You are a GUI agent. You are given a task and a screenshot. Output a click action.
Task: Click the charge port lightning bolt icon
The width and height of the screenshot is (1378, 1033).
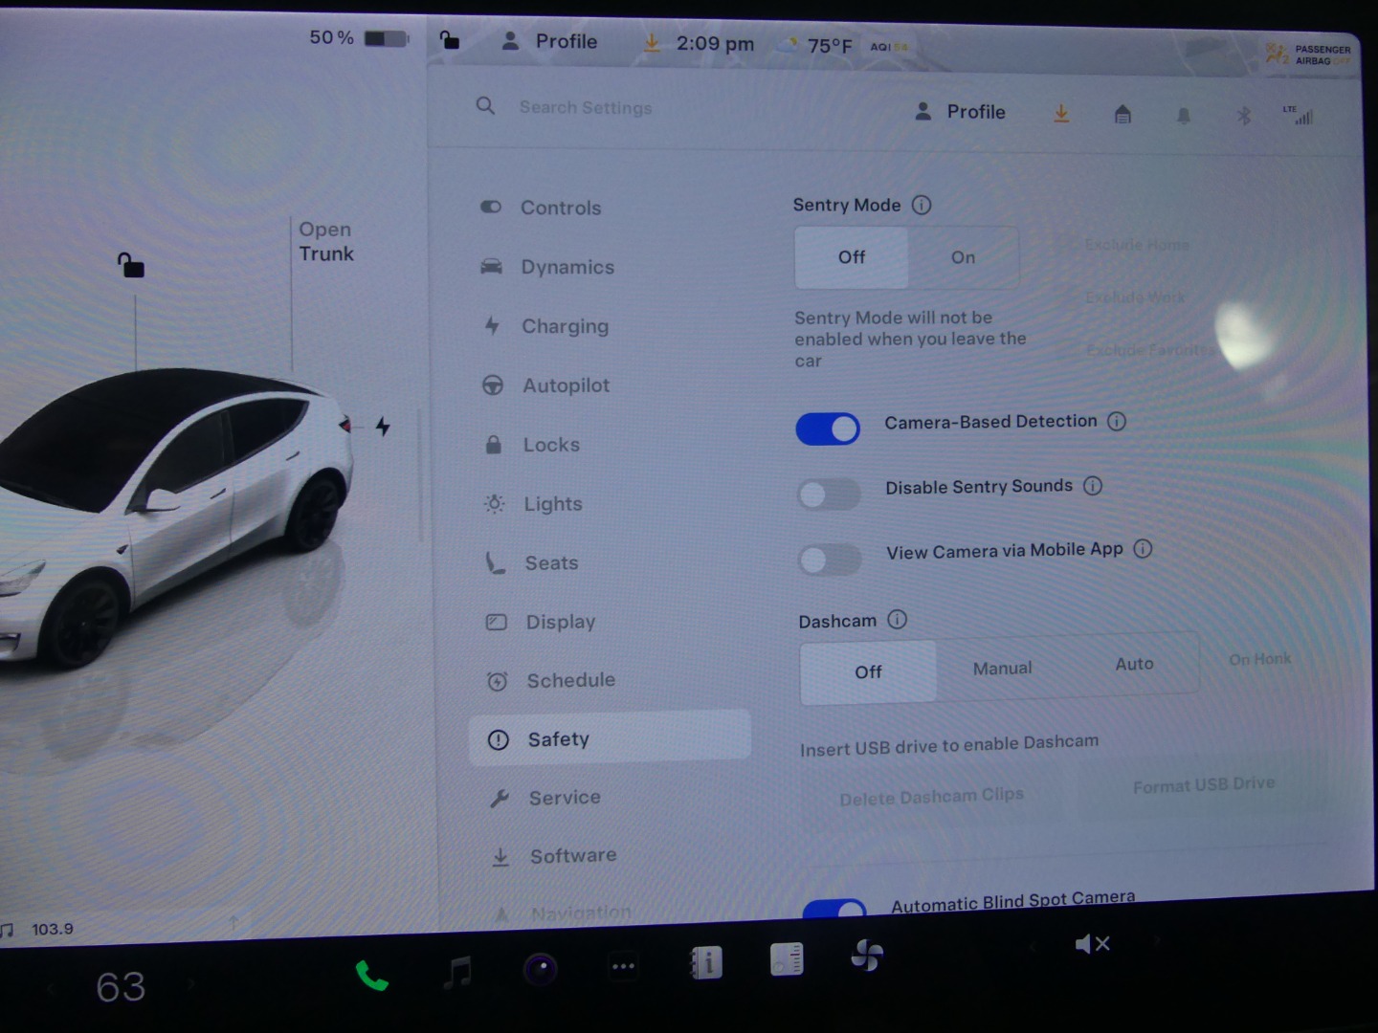coord(383,427)
